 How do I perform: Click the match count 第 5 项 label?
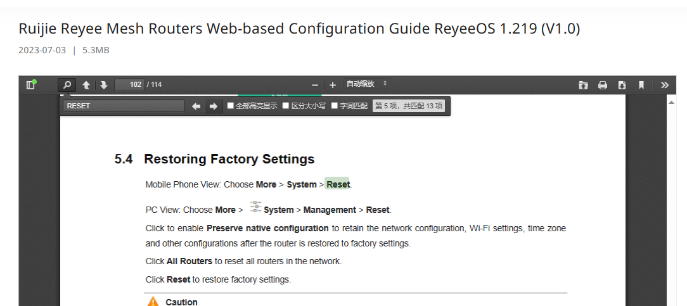tap(408, 106)
